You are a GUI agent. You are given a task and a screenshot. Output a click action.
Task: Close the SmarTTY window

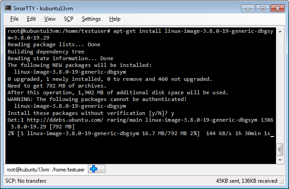277,9
